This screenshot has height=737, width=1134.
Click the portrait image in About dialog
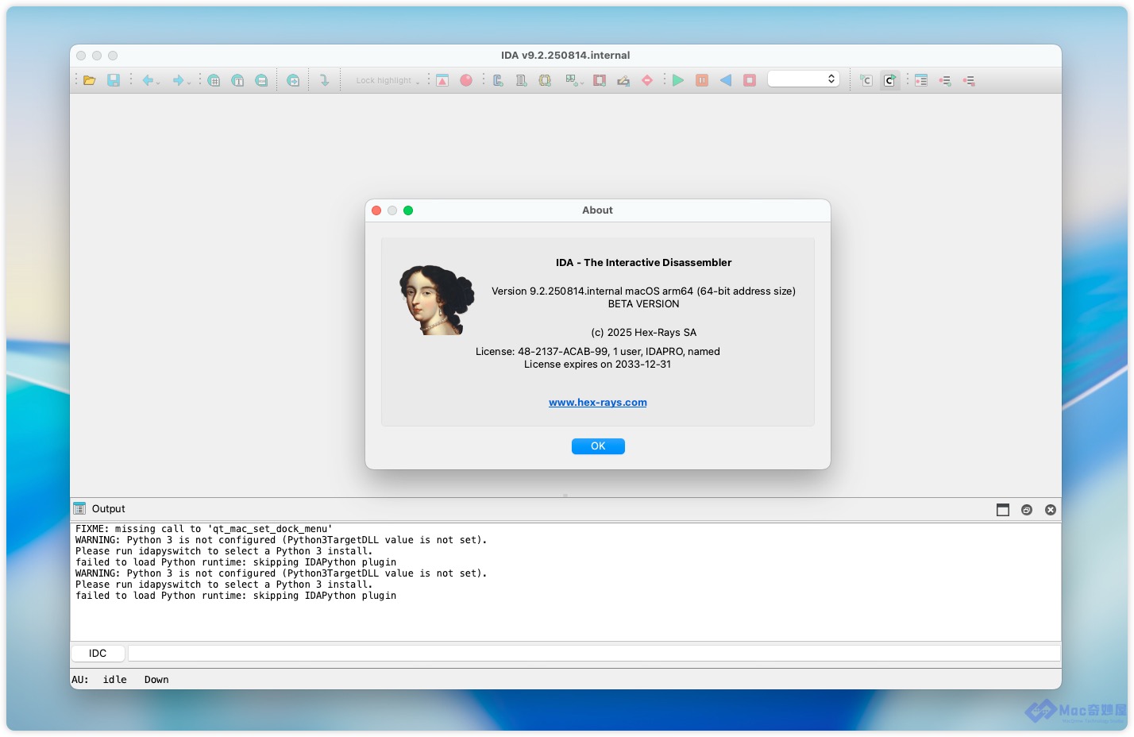point(436,300)
